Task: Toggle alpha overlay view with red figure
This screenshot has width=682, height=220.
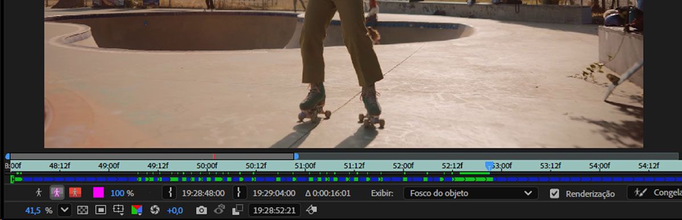Action: coord(75,193)
